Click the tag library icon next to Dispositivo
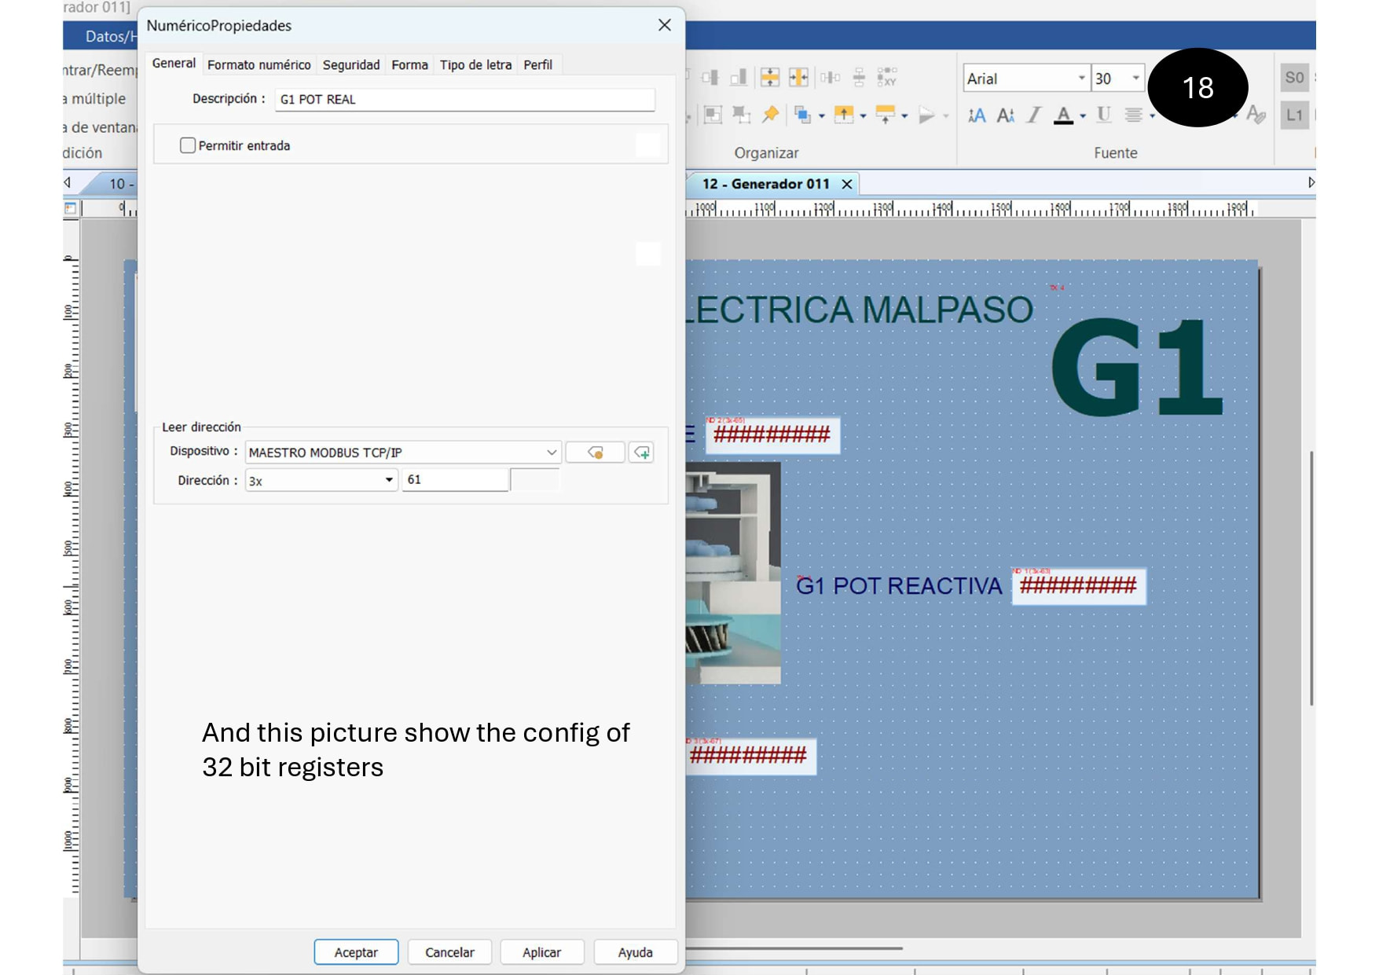The width and height of the screenshot is (1379, 975). (x=595, y=453)
